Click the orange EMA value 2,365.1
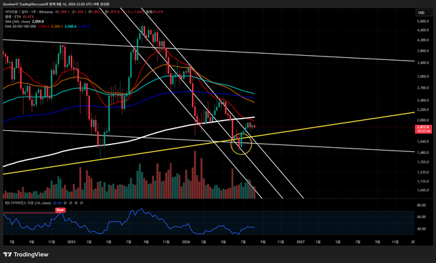436x263 pixels. coord(57,27)
